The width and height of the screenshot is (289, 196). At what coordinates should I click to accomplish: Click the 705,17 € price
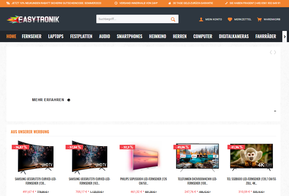pos(82,192)
